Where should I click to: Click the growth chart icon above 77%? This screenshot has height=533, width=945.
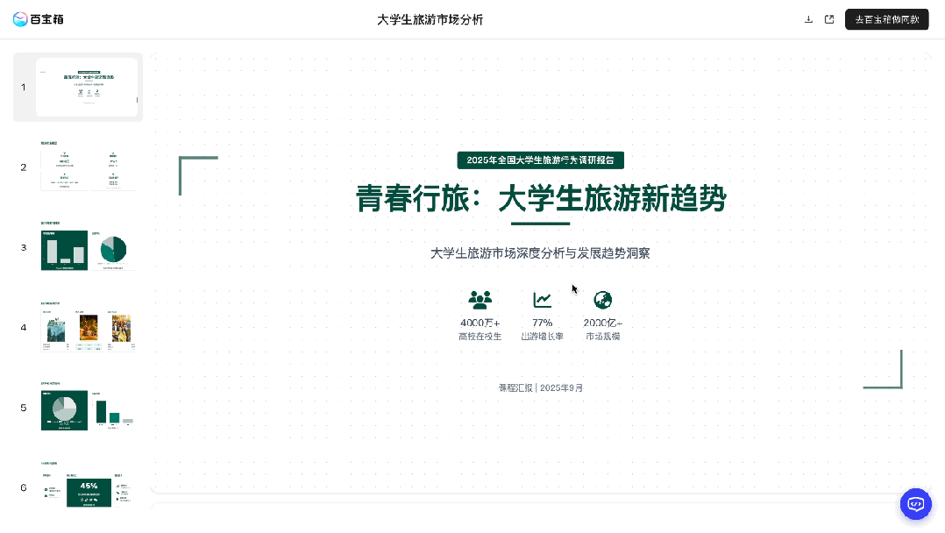coord(542,299)
